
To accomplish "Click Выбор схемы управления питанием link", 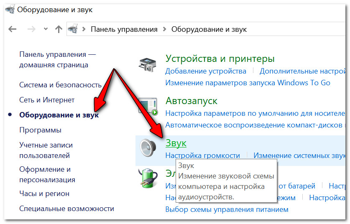I will (227, 209).
